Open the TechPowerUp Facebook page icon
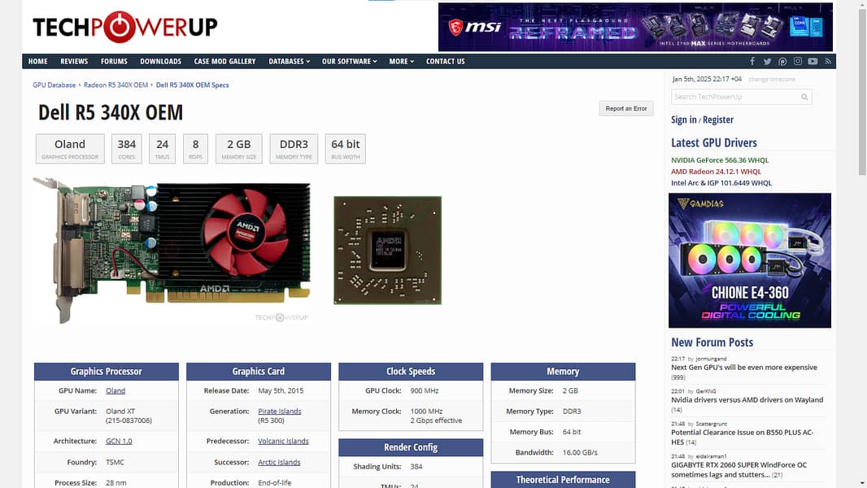867x488 pixels. click(752, 61)
